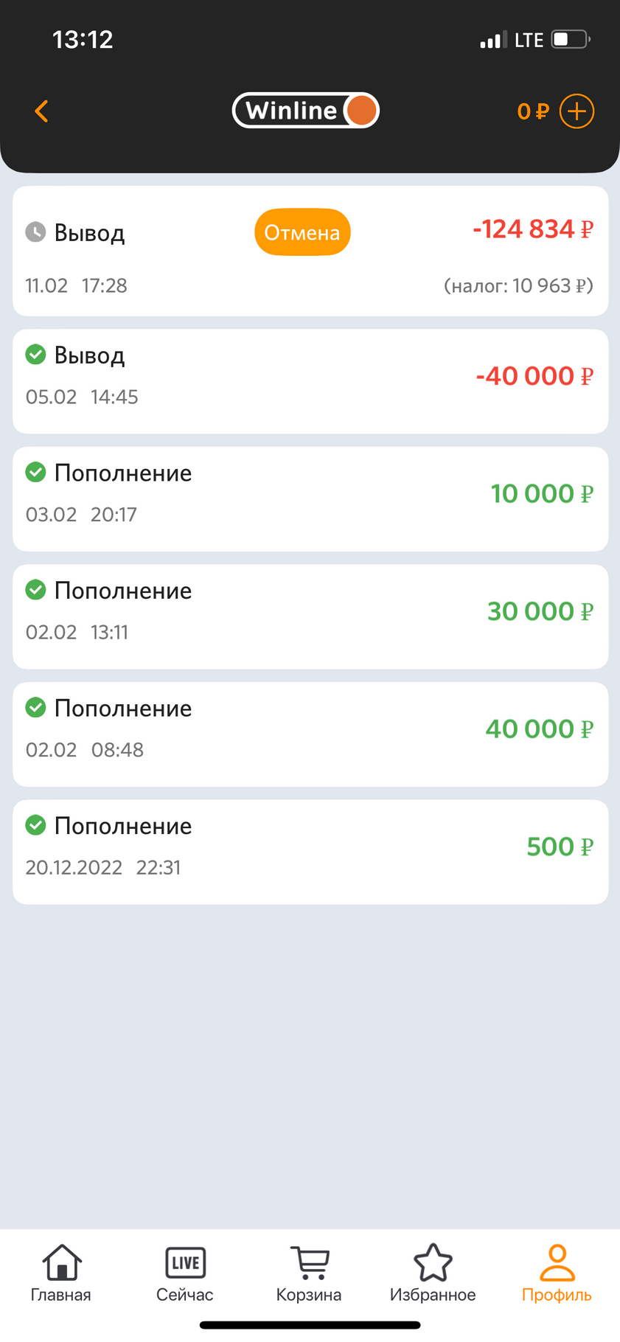Open the -40 000 ₽ withdrawal entry
This screenshot has width=620, height=1342.
[x=310, y=381]
